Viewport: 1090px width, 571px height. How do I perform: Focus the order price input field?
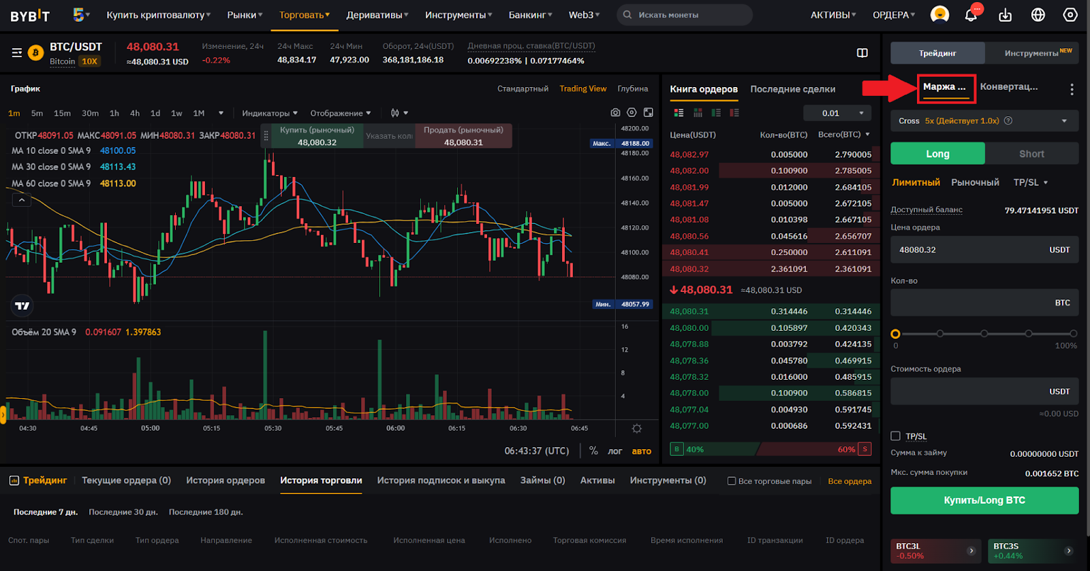(x=984, y=250)
